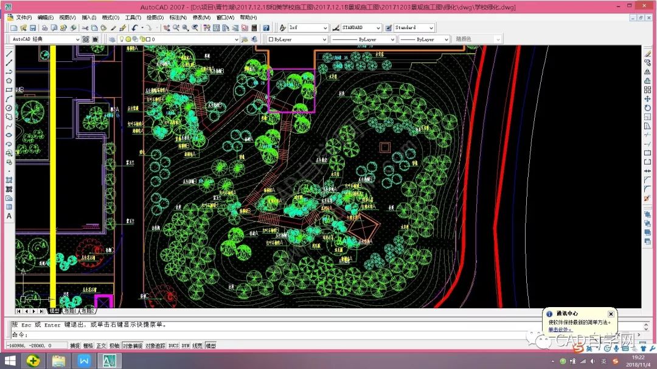The height and width of the screenshot is (369, 657).
Task: Toggle 极轴 polar tracking
Action: pyautogui.click(x=114, y=345)
